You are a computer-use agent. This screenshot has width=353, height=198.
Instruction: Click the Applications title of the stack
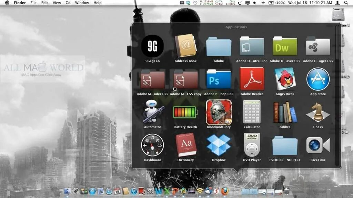(236, 27)
